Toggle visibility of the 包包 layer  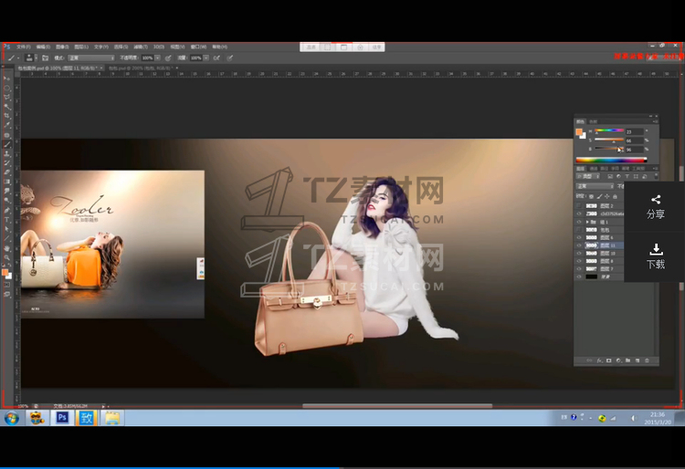click(579, 229)
